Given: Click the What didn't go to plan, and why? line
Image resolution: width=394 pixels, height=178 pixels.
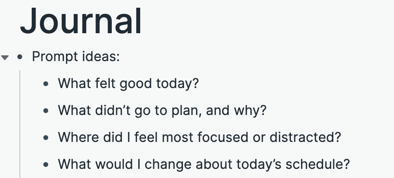Looking at the screenshot, I should coord(162,111).
